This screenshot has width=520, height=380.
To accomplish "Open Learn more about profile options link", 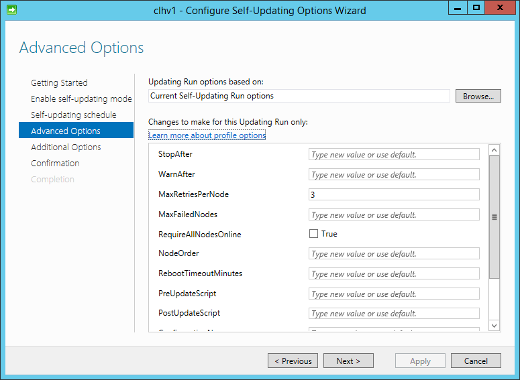I will pyautogui.click(x=207, y=135).
